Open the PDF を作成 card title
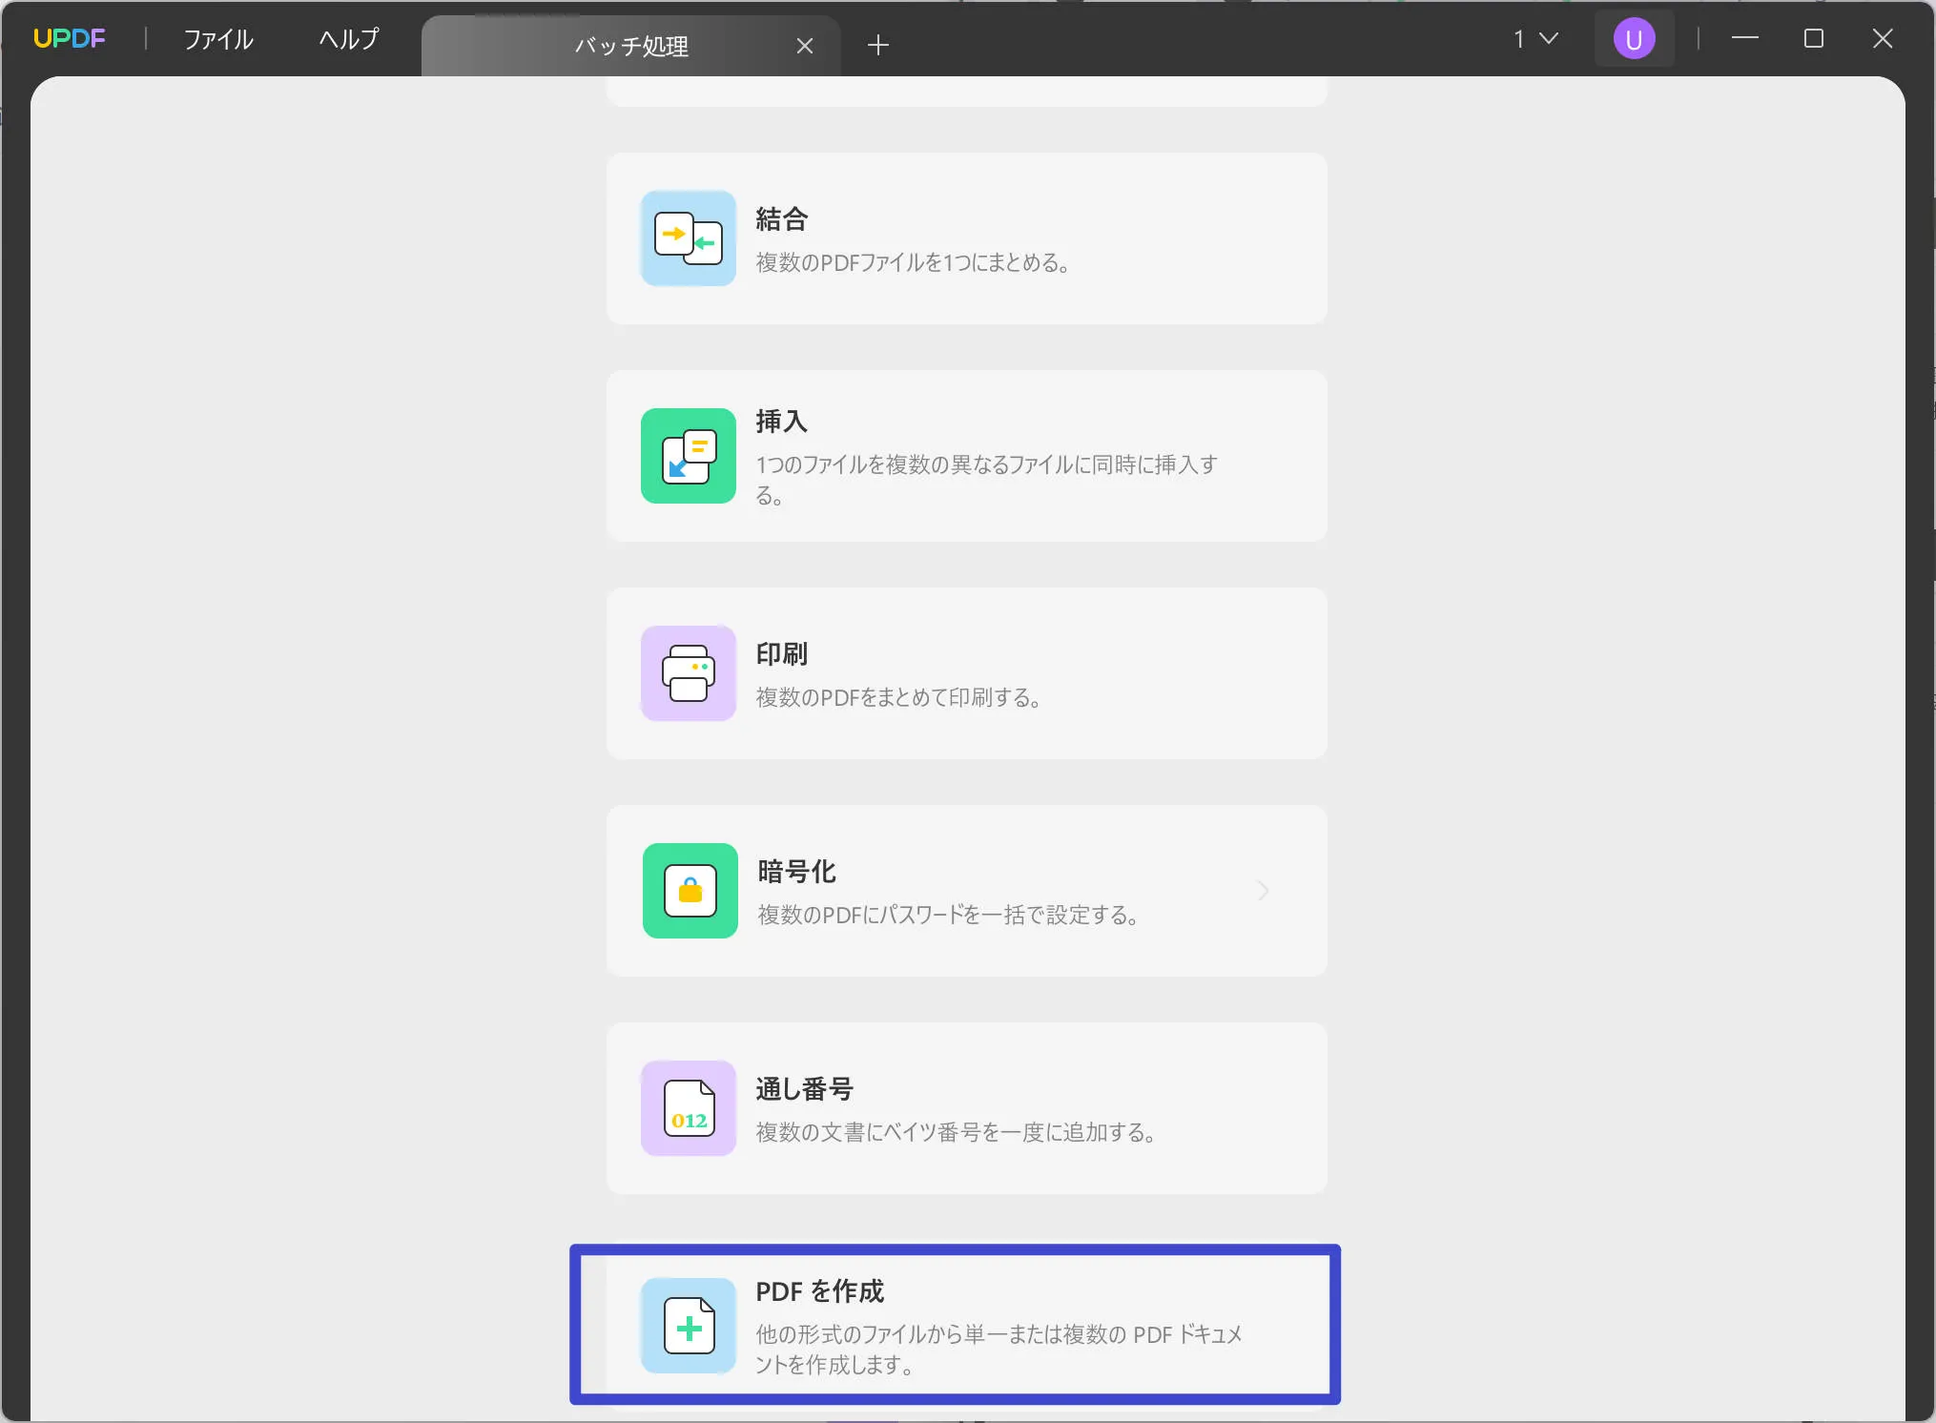Screen dimensions: 1936x1423 point(820,1291)
